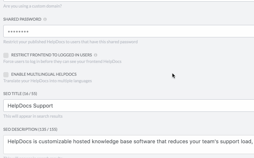
Task: Click the hint "Translate your HelpDocs into multiple languages"
Action: coord(48,81)
